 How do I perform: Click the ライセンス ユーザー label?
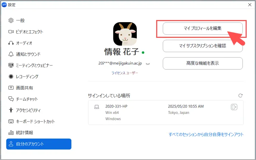click(125, 73)
